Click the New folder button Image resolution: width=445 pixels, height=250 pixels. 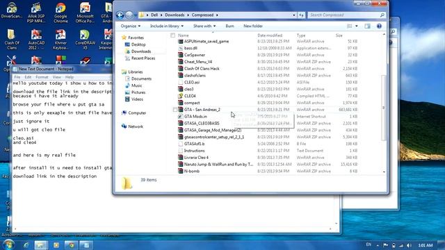pos(253,26)
